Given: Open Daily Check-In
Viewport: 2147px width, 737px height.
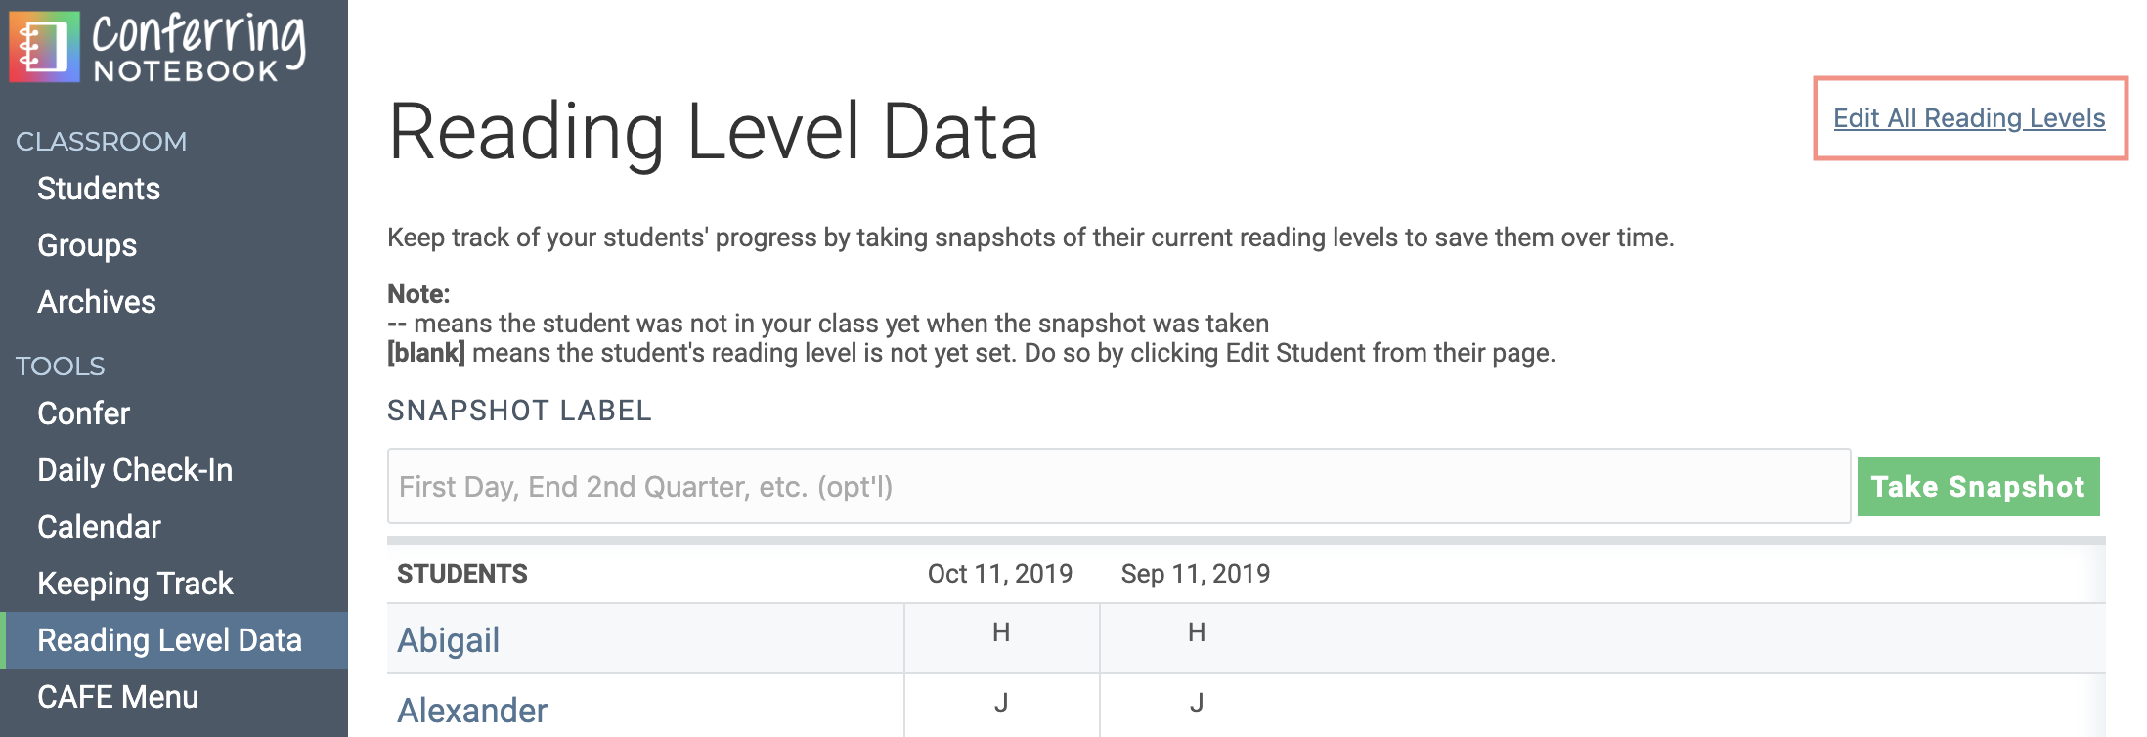Looking at the screenshot, I should pyautogui.click(x=135, y=470).
